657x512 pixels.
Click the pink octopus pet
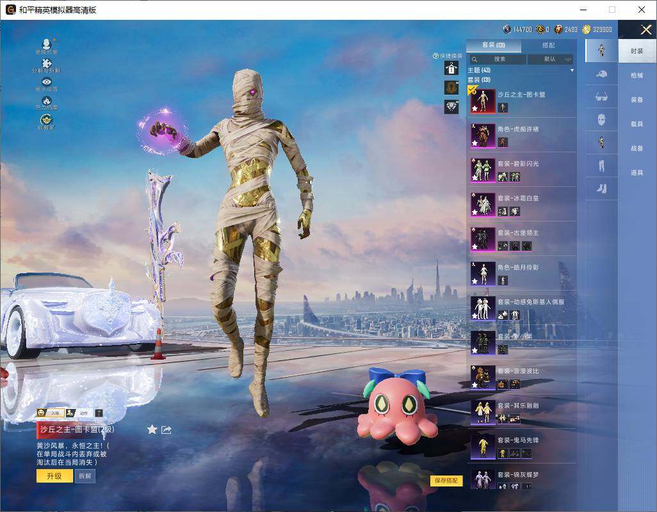click(396, 406)
